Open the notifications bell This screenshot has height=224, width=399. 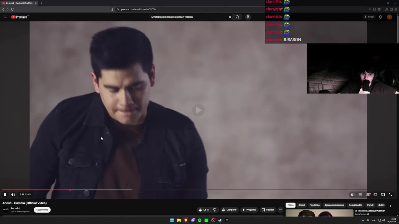click(380, 17)
